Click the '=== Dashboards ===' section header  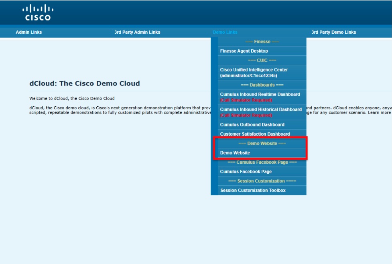[262, 85]
